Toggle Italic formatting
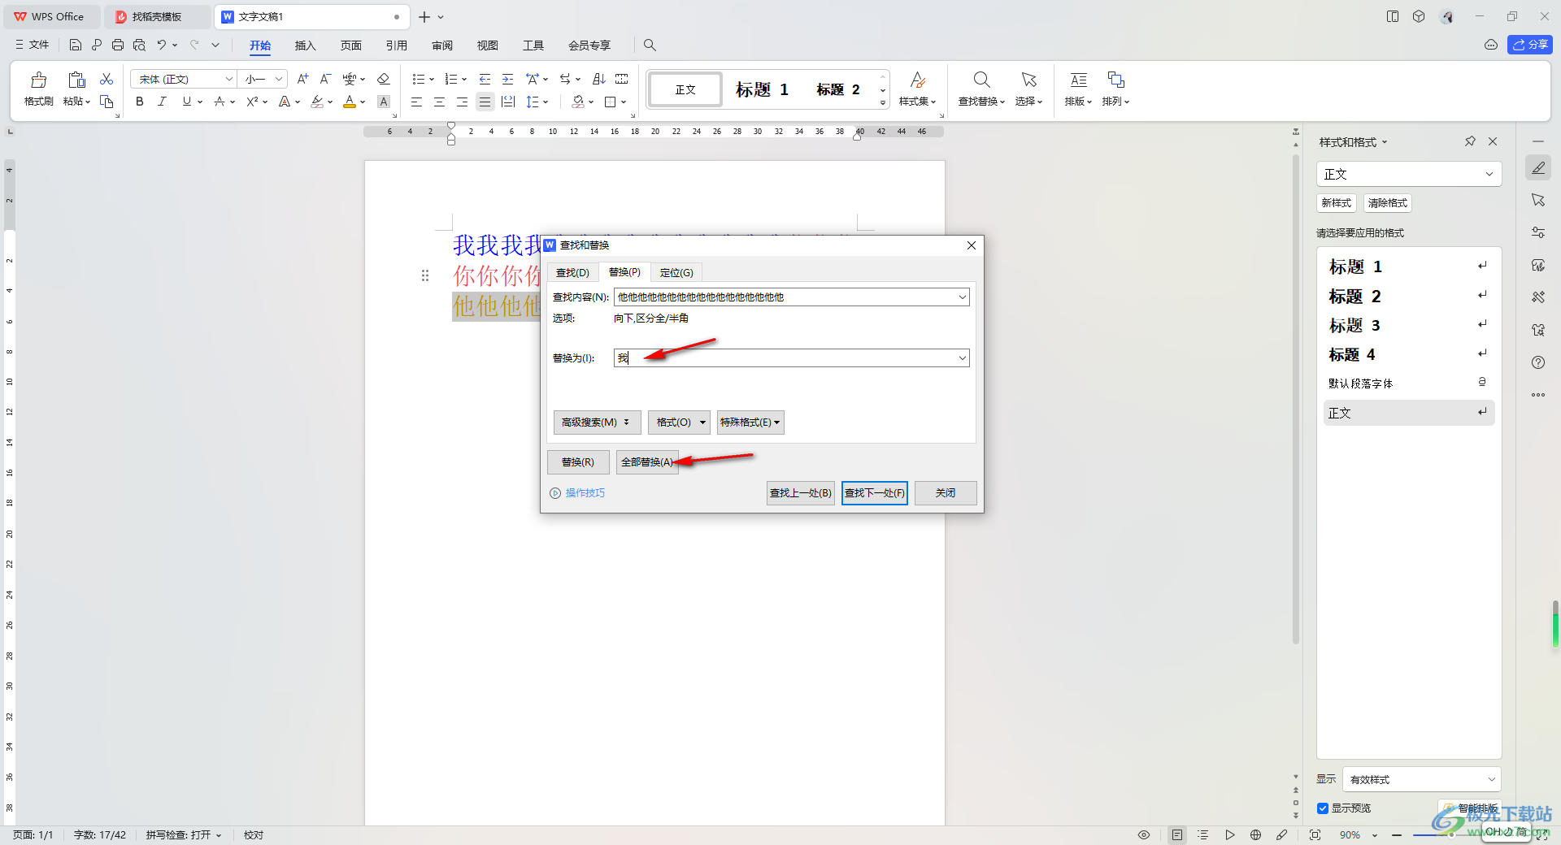The image size is (1561, 845). click(163, 102)
